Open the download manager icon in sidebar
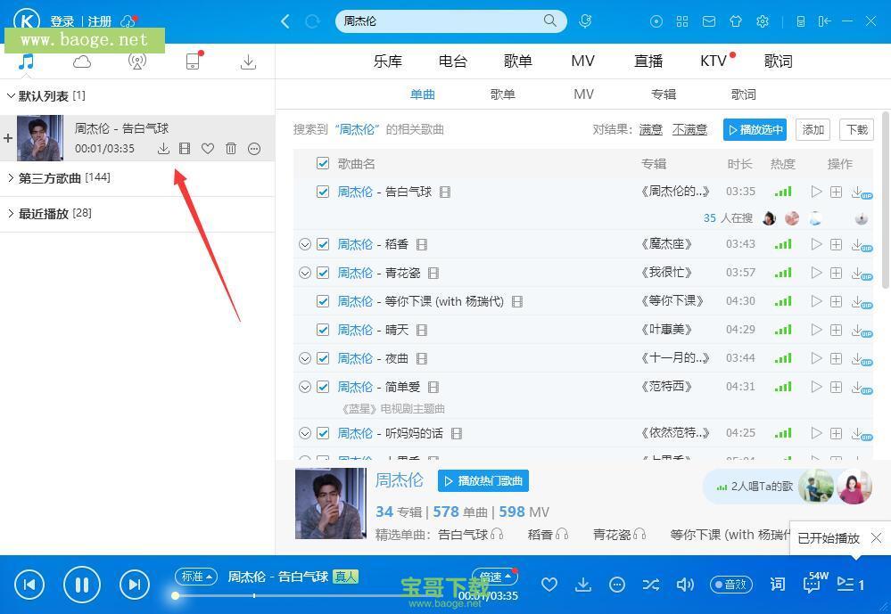The height and width of the screenshot is (614, 891). [248, 61]
